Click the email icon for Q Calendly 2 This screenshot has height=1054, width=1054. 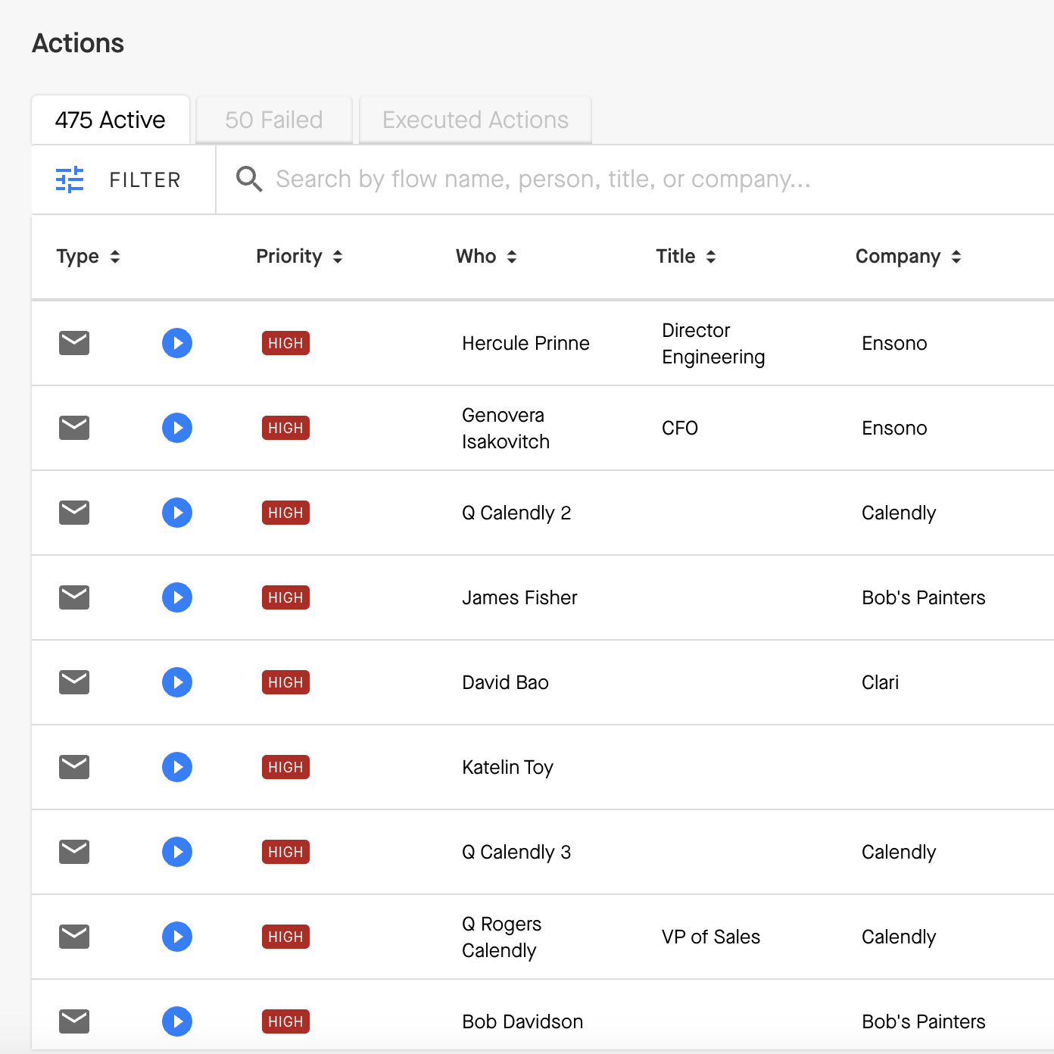point(74,513)
